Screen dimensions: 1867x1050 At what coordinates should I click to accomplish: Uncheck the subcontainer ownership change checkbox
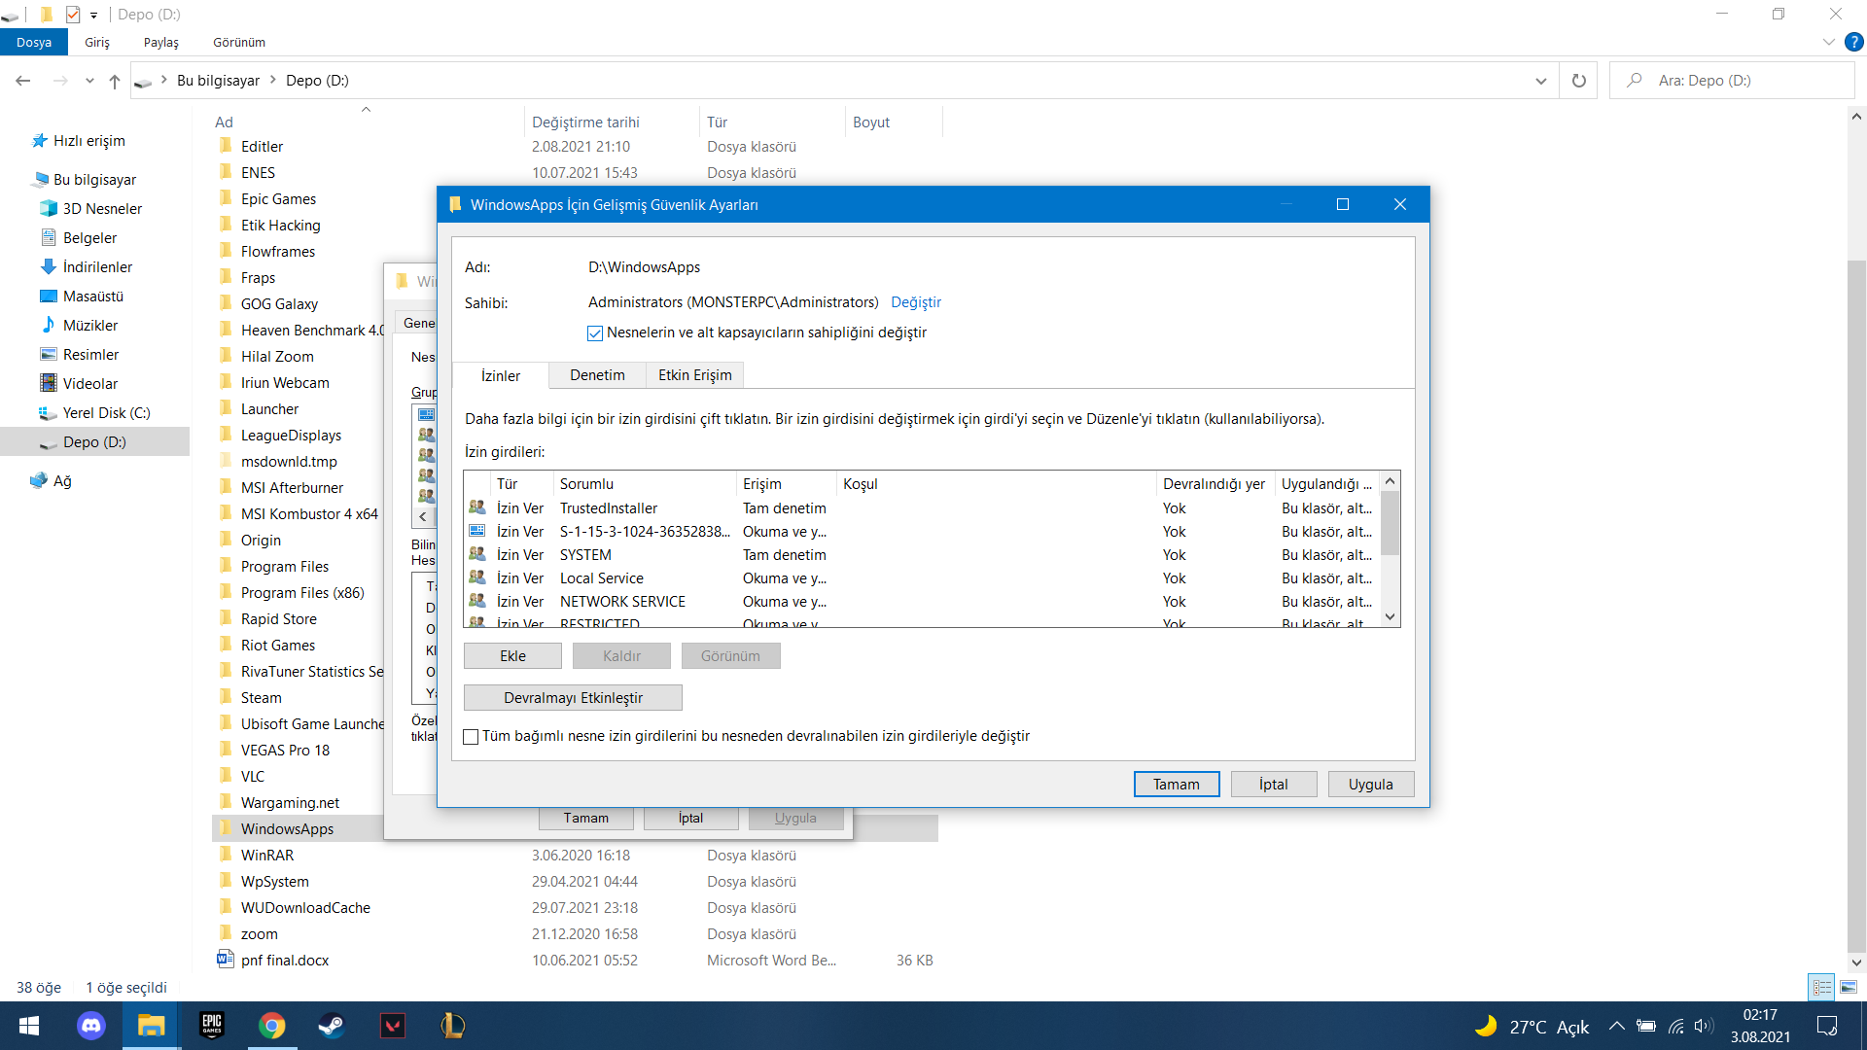click(595, 333)
